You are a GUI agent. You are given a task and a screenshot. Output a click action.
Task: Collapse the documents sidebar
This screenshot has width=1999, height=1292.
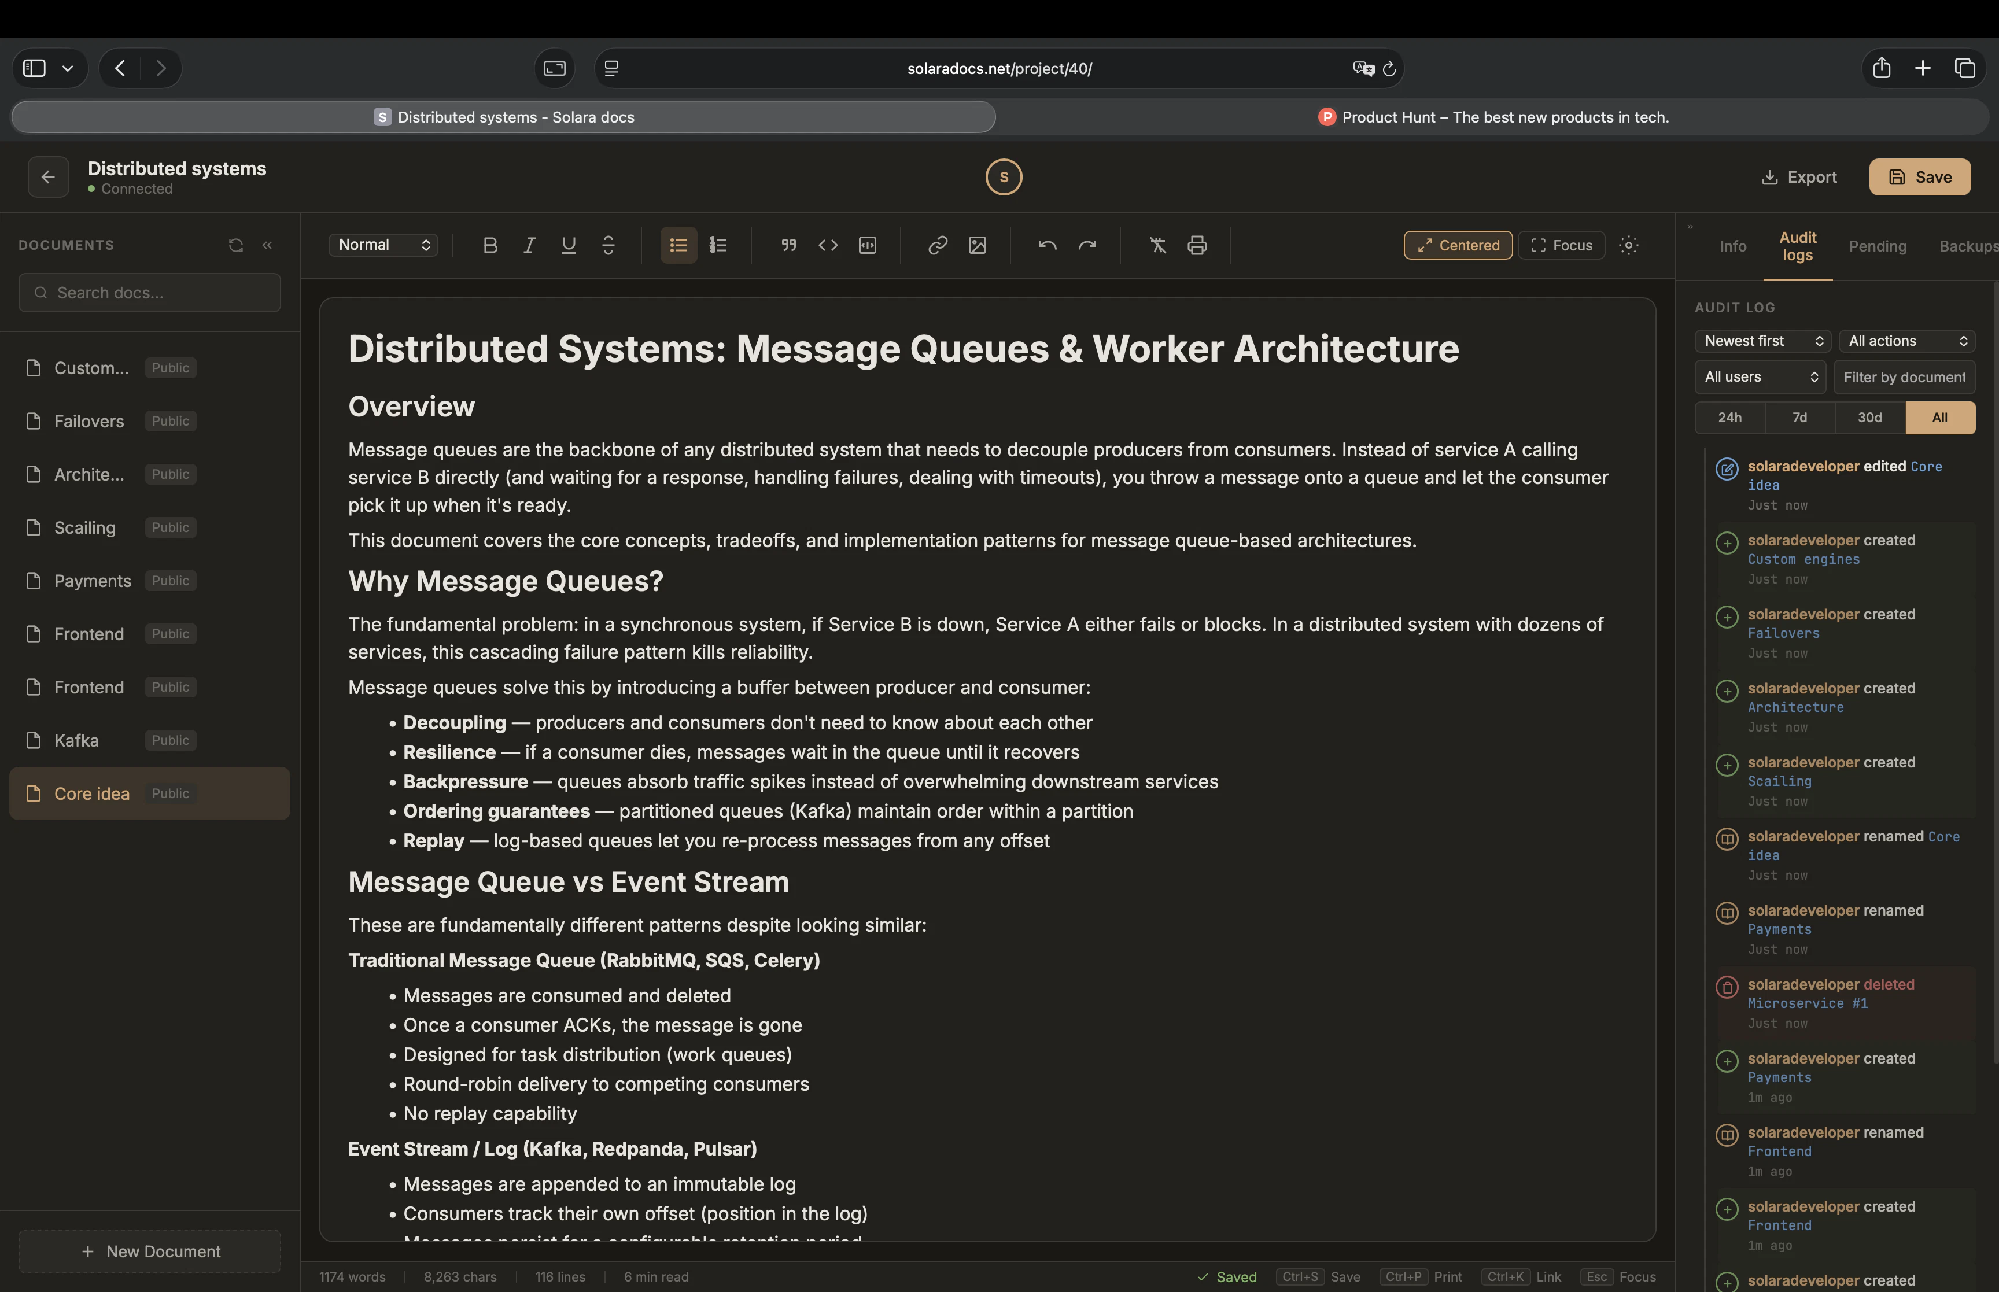pyautogui.click(x=268, y=245)
